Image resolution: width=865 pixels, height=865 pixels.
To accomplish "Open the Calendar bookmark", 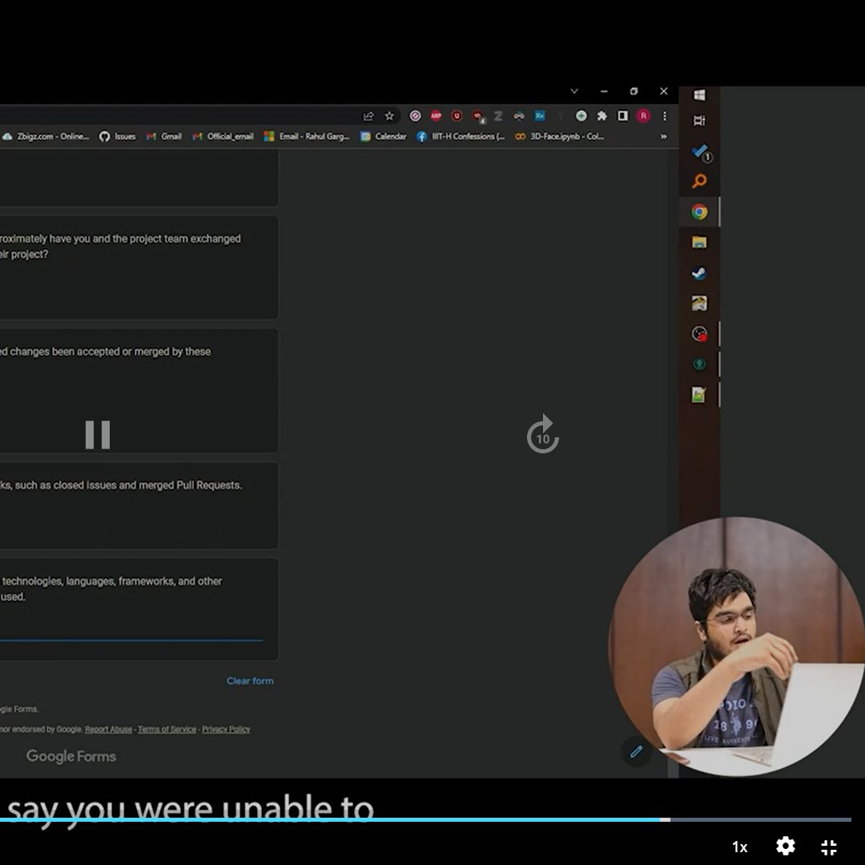I will point(383,136).
